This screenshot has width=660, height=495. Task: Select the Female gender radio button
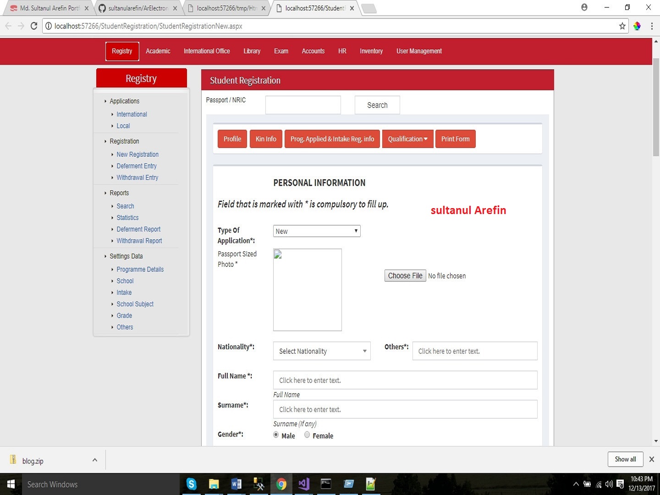[307, 435]
